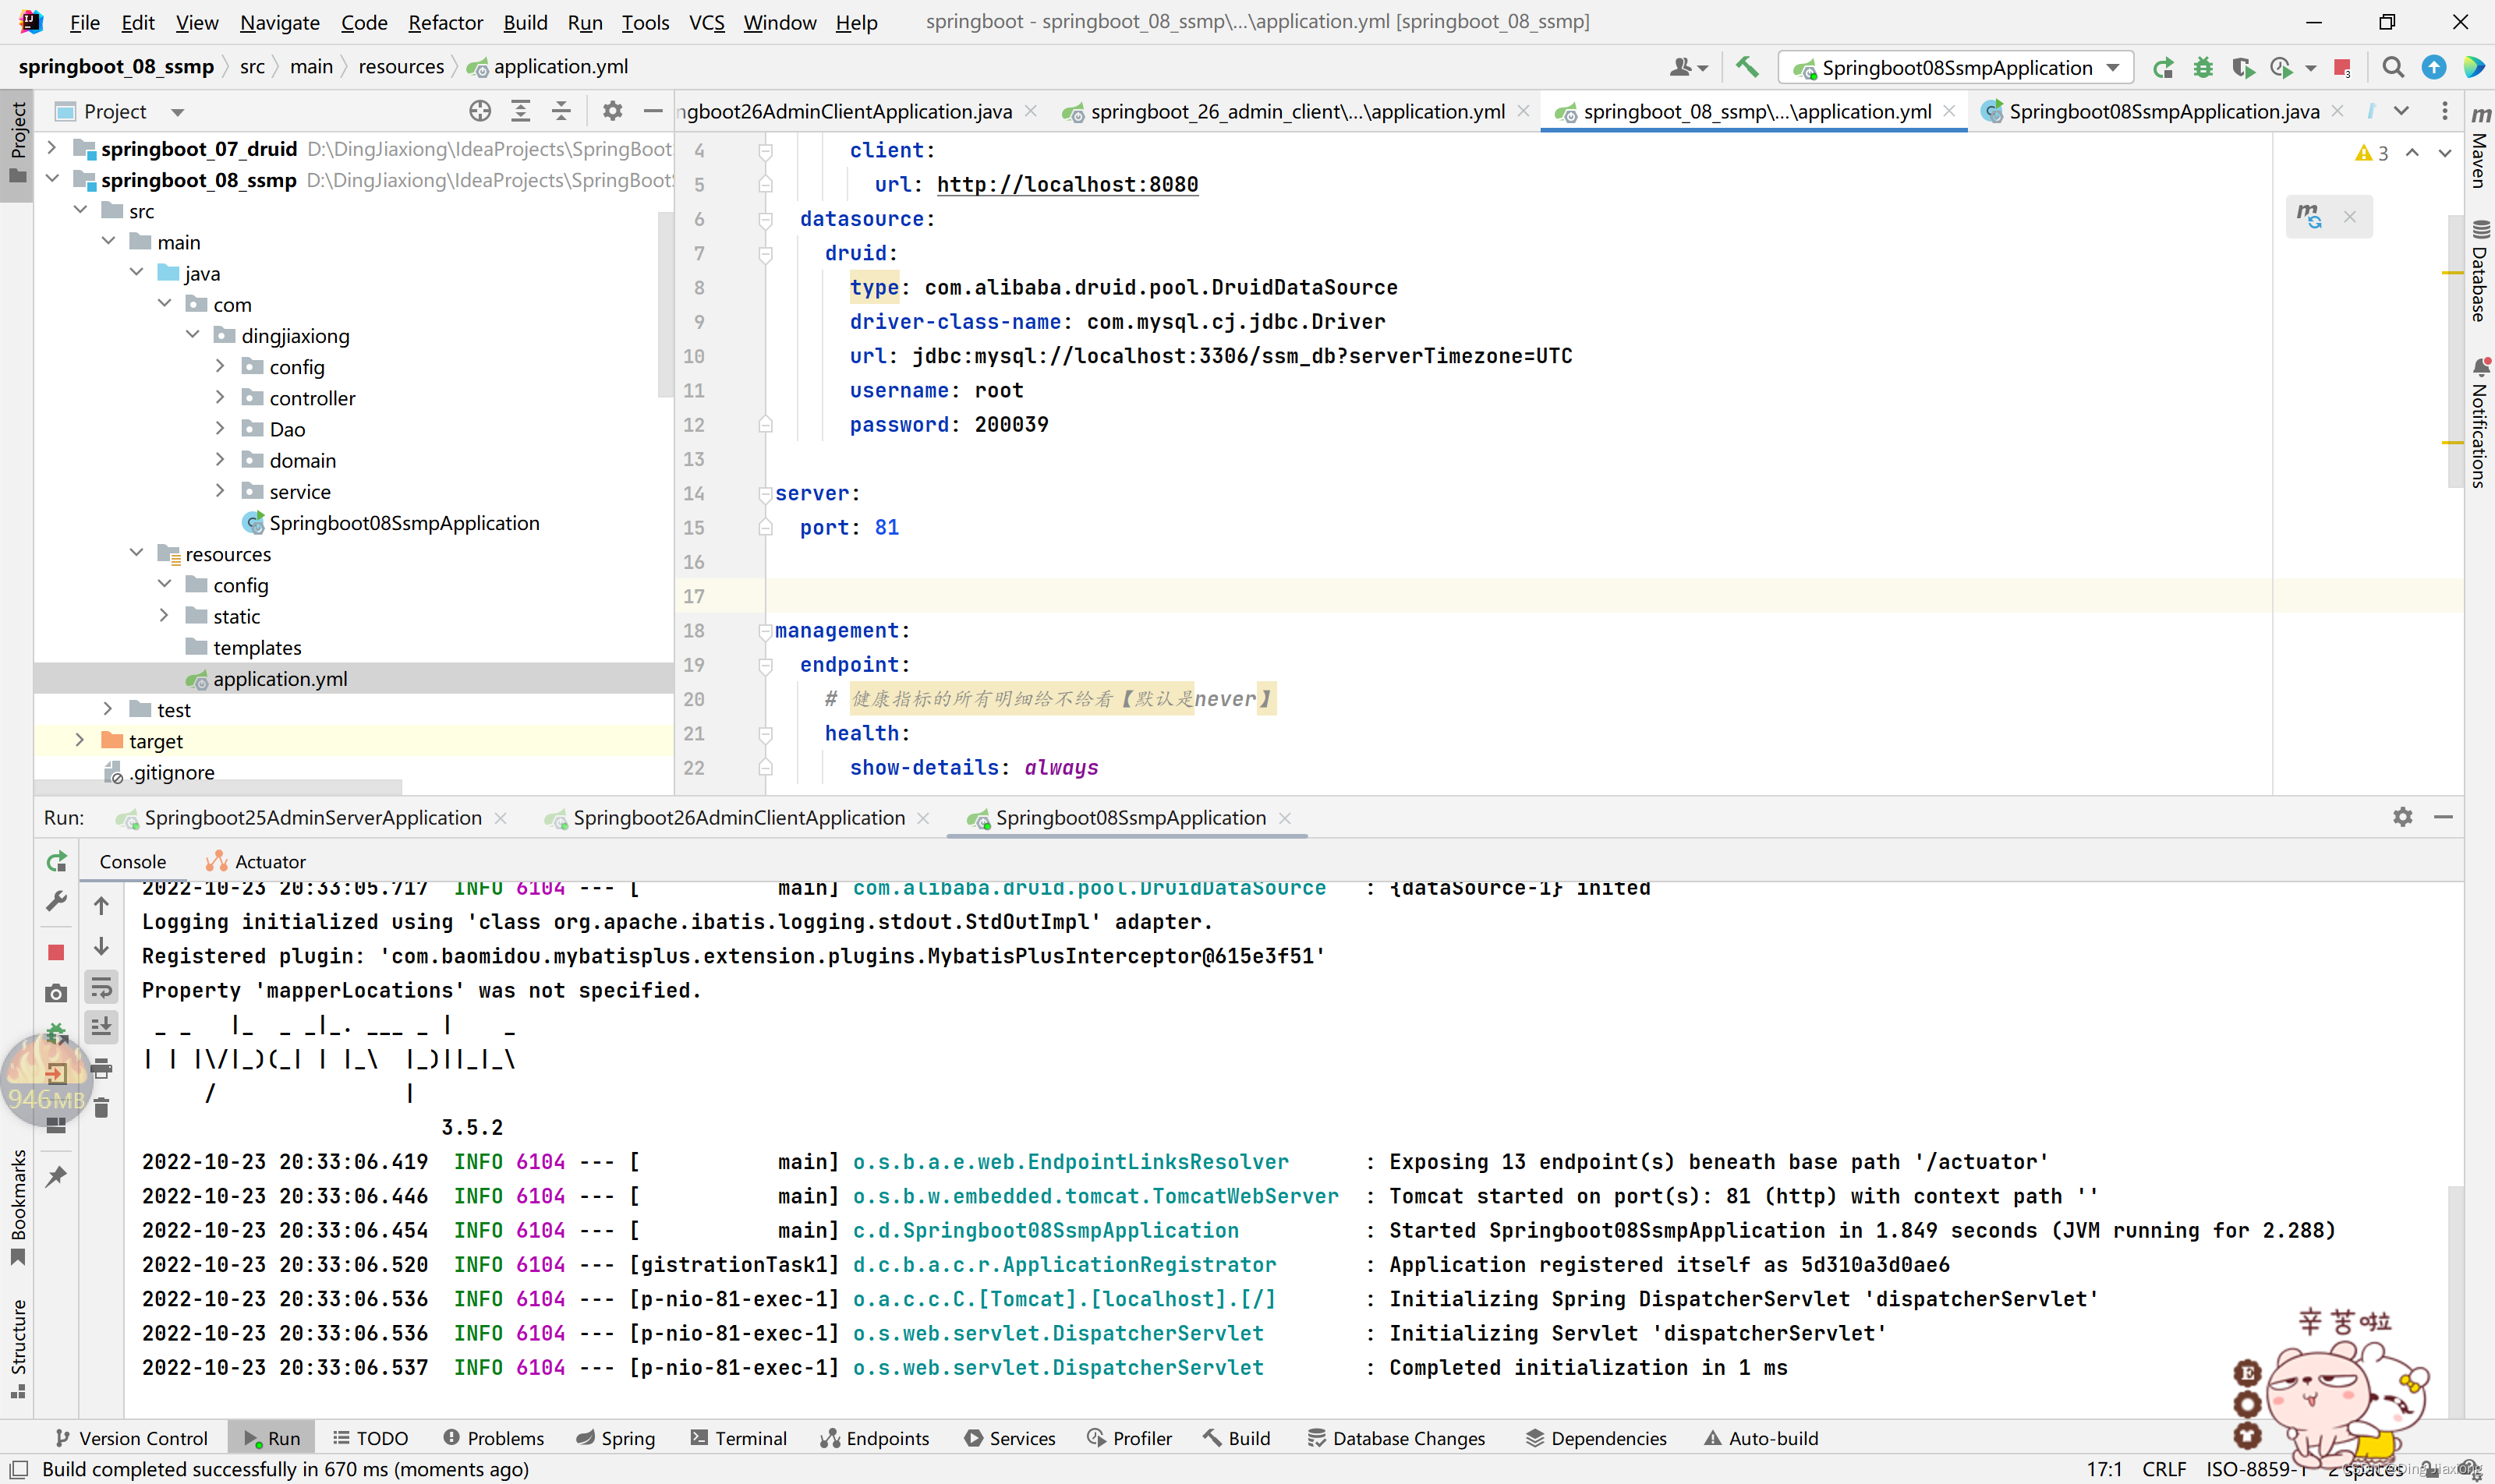Toggle tool window bars icon in status bar
The image size is (2495, 1484).
(x=18, y=1469)
